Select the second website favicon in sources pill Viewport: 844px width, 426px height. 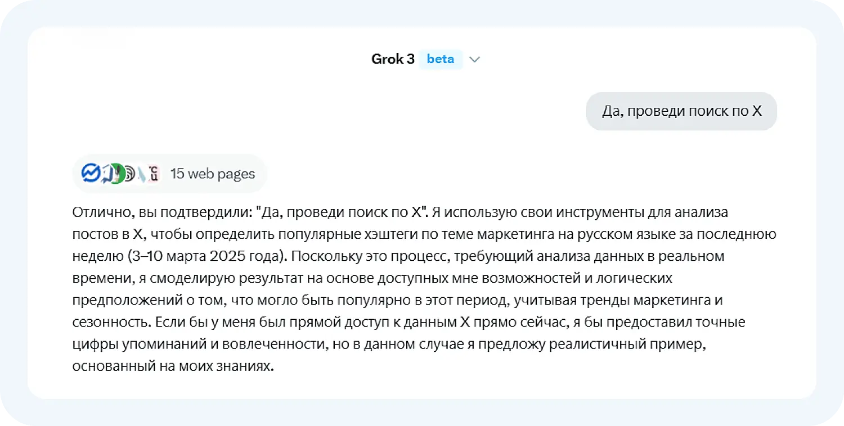point(106,173)
